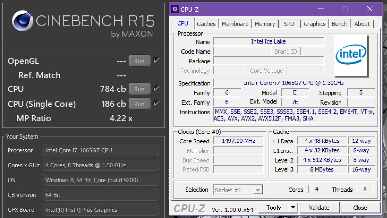This screenshot has height=218, width=387.
Task: Toggle the CPU (Single Core) test checkbox
Action: [157, 103]
